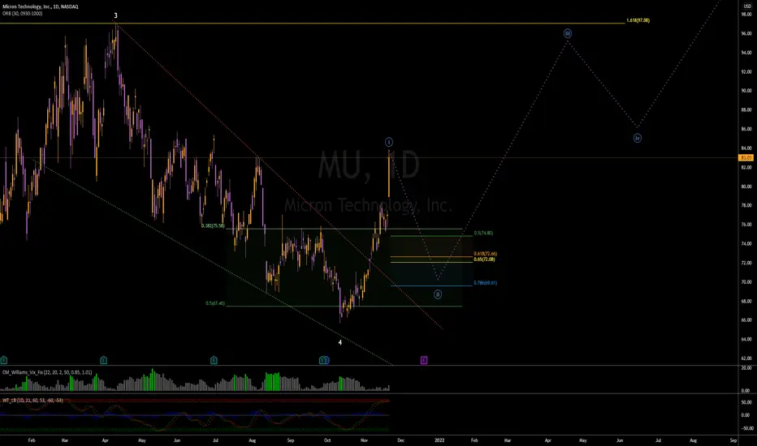Viewport: 757px width, 446px height.
Task: Click the yellow 1.618 horizontal target line
Action: click(x=313, y=24)
